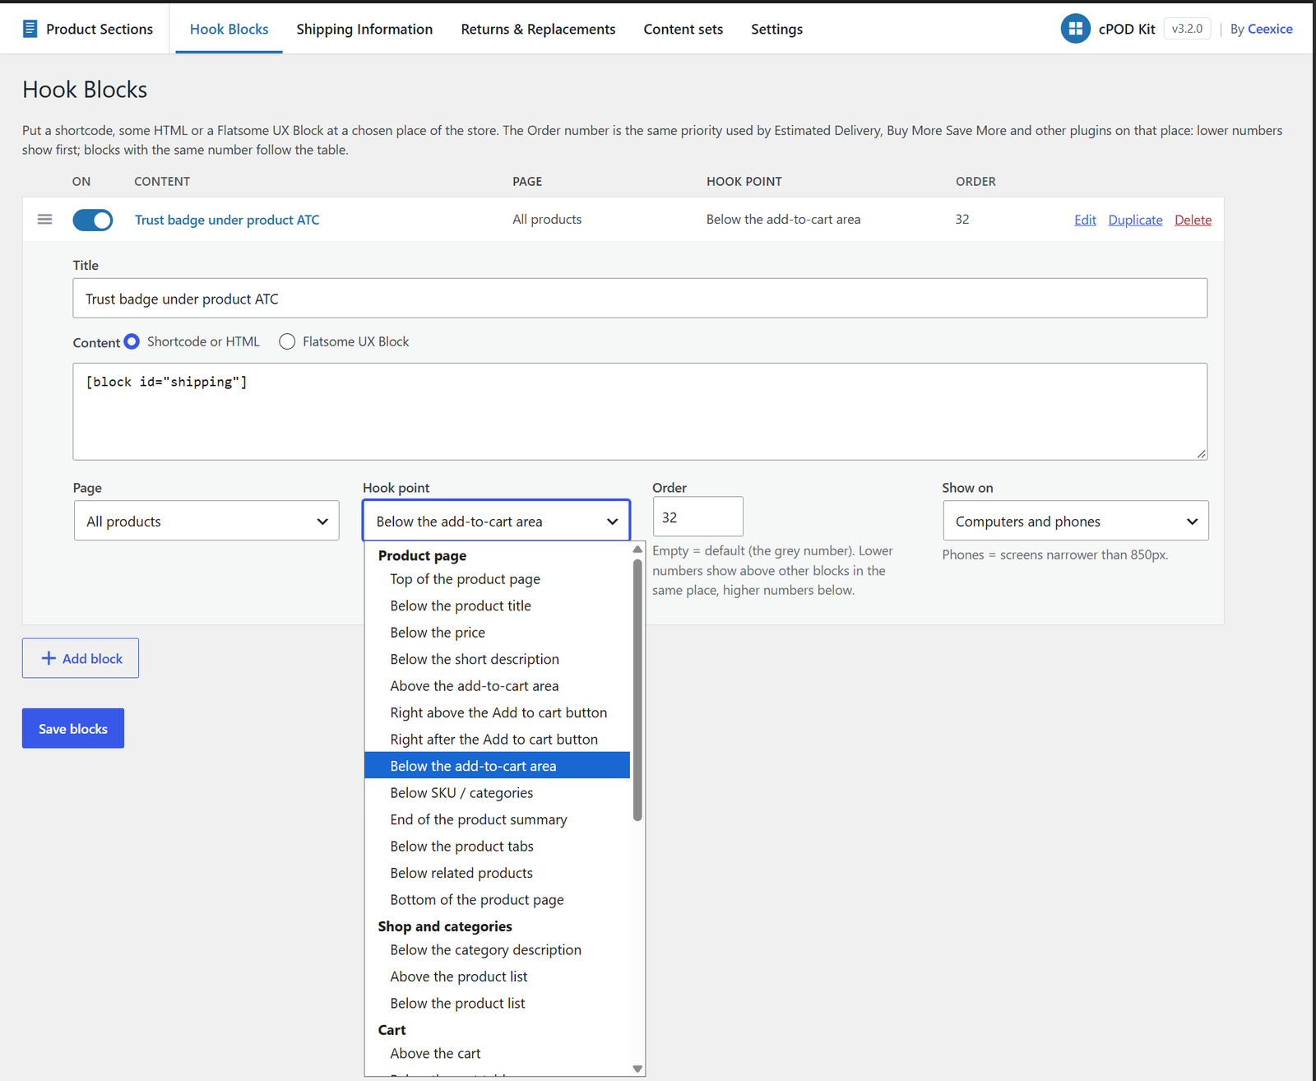Grab the drag handle of Trust badge row
Viewport: 1316px width, 1081px height.
(45, 220)
